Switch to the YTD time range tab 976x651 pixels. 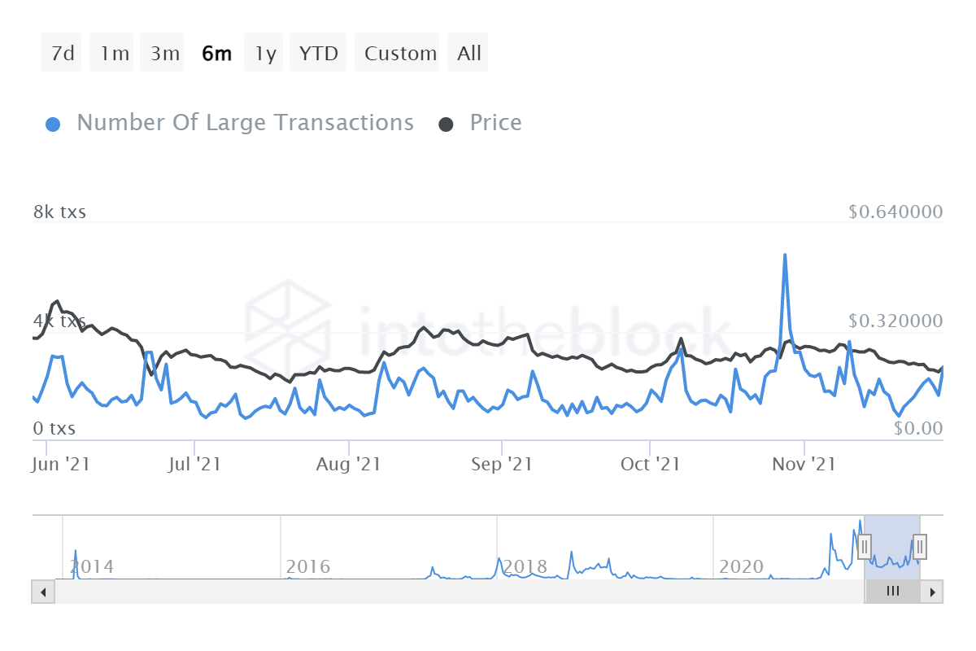(317, 52)
